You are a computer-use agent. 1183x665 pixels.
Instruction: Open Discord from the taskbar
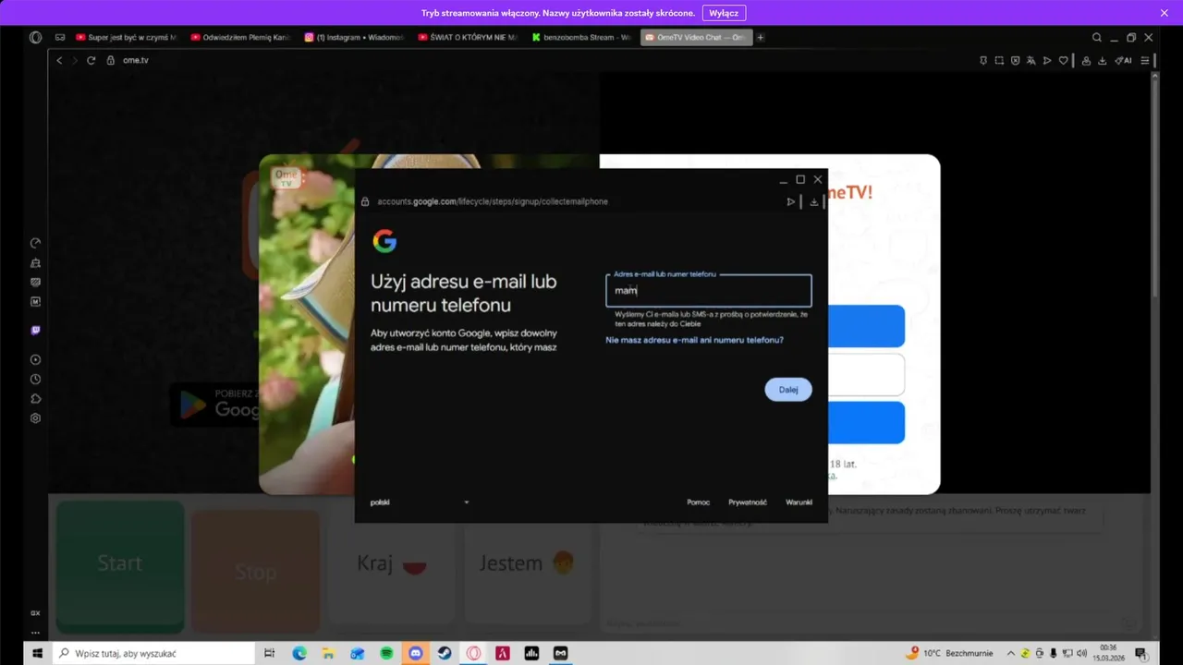416,653
